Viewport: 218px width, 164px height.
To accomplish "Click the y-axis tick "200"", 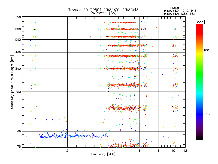I will [18, 92].
